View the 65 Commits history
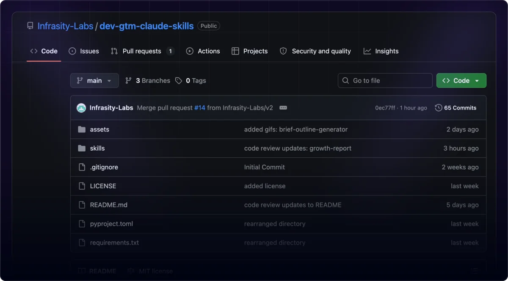The image size is (508, 281). (x=456, y=108)
